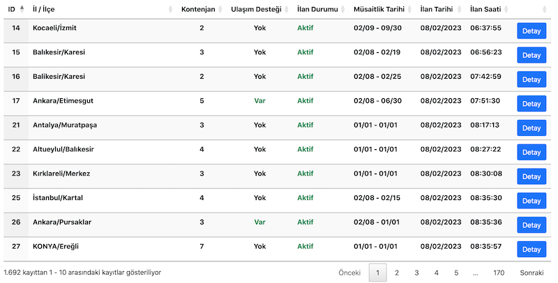Viewport: 558px width, 283px height.
Task: Sort by Müsaitlik Tarihi column
Action: click(380, 9)
